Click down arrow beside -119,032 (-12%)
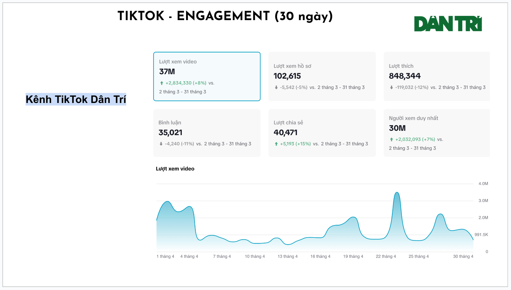 [391, 88]
